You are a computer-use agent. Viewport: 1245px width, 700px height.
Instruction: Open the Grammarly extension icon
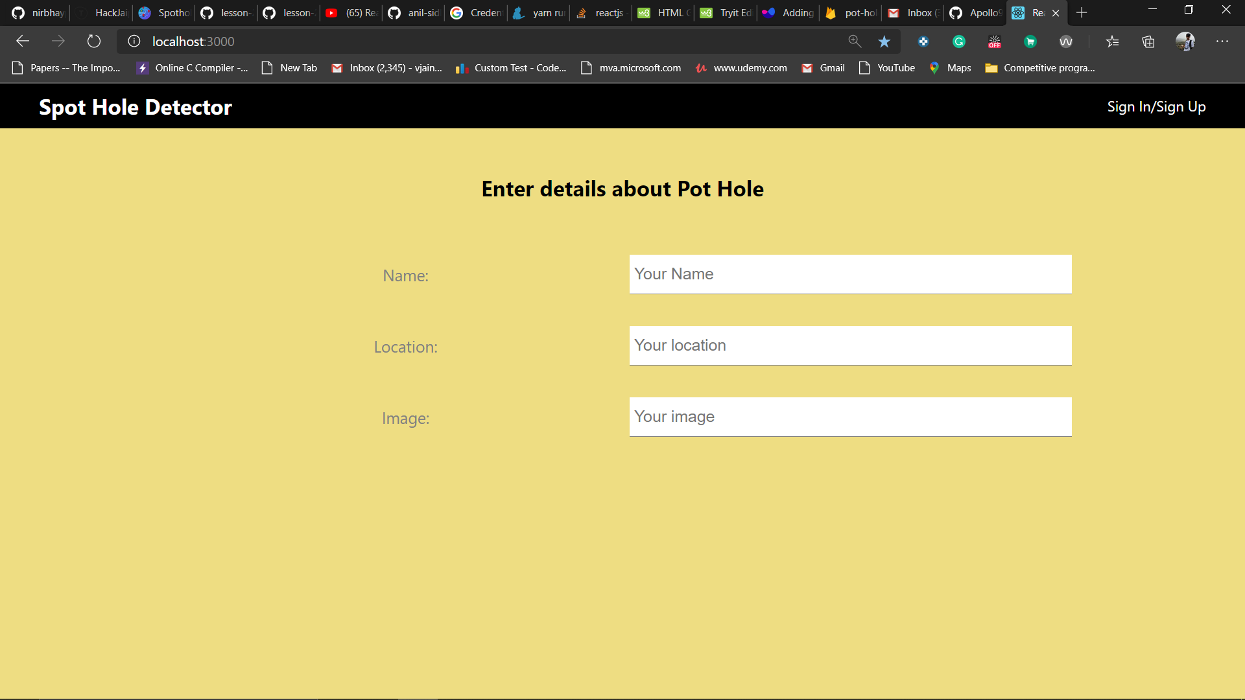point(959,41)
